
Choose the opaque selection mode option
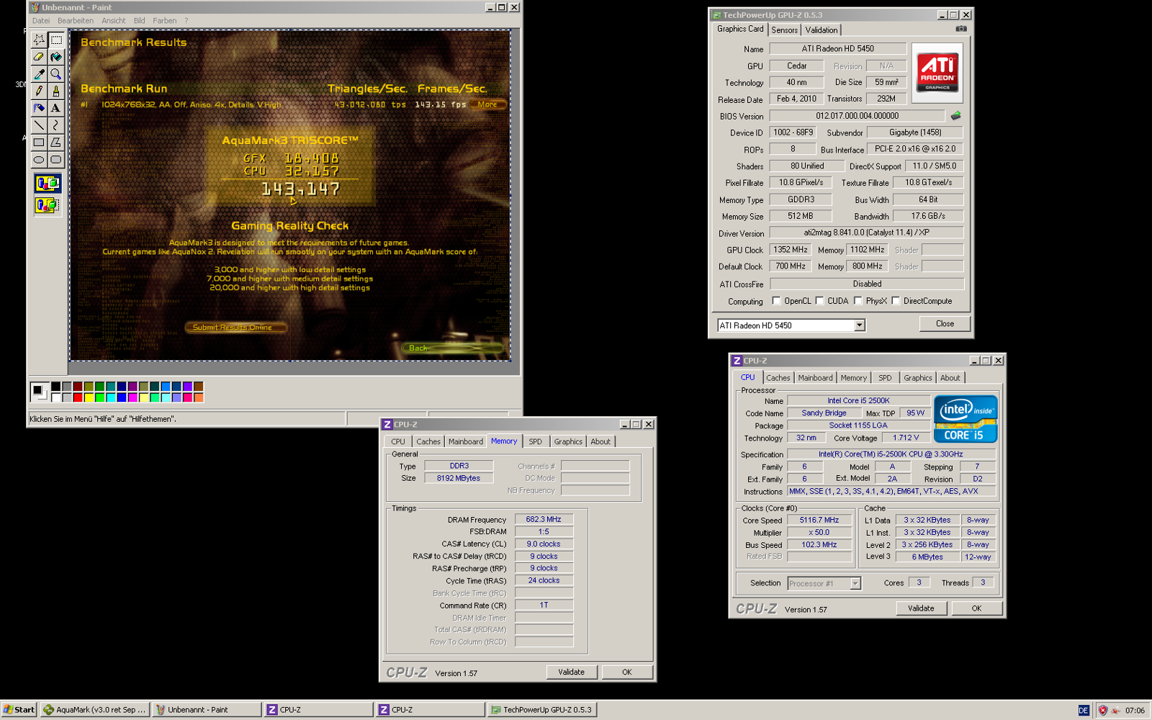pos(48,184)
